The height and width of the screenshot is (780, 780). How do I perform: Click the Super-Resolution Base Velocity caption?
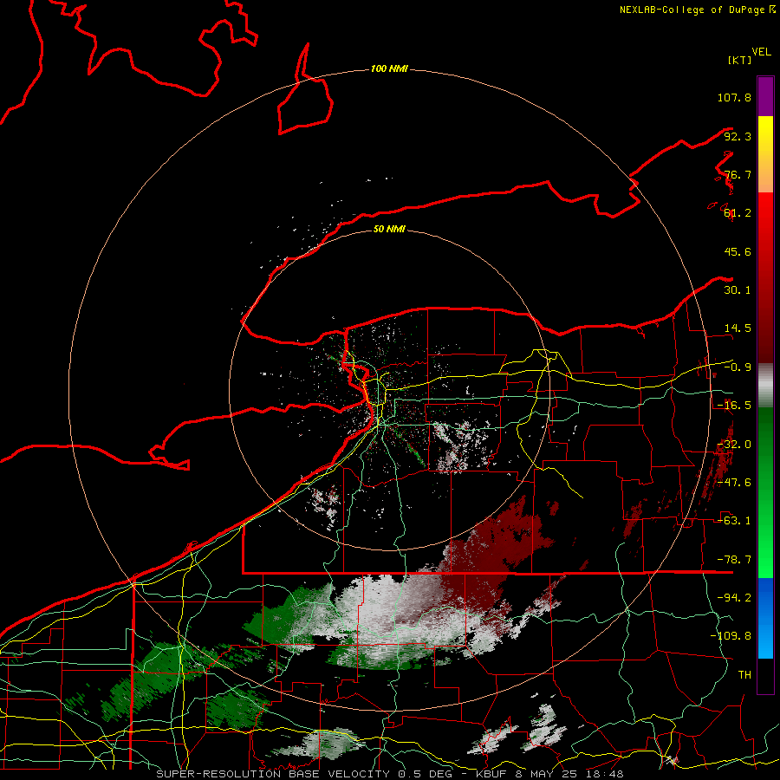pos(389,774)
